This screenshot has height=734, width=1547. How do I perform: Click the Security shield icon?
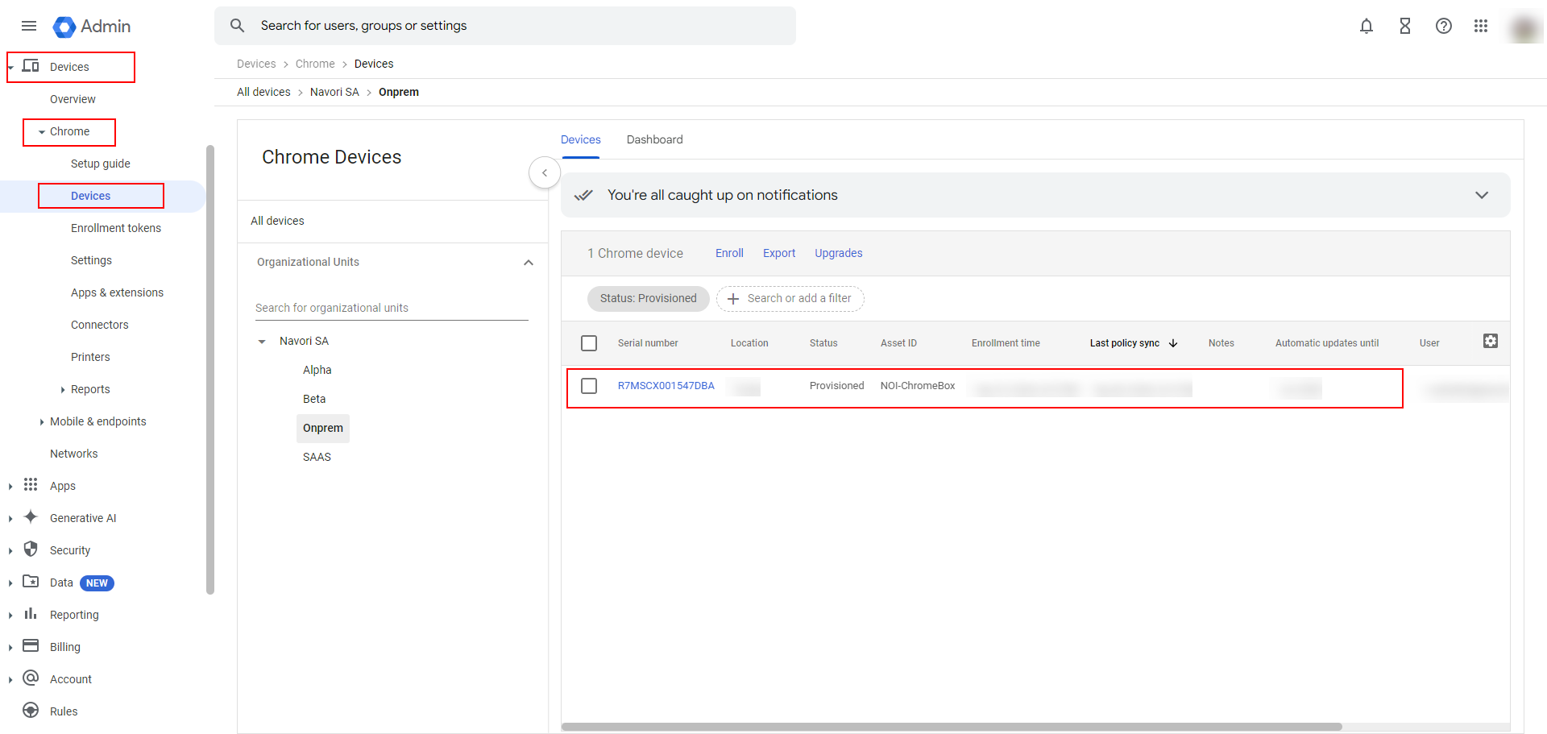[x=31, y=549]
